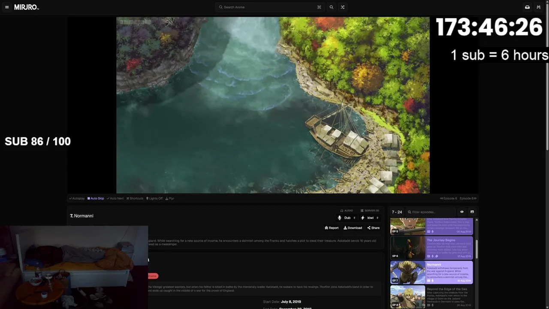Viewport: 549px width, 309px height.
Task: Select the Normanni title in the episode list
Action: click(434, 265)
